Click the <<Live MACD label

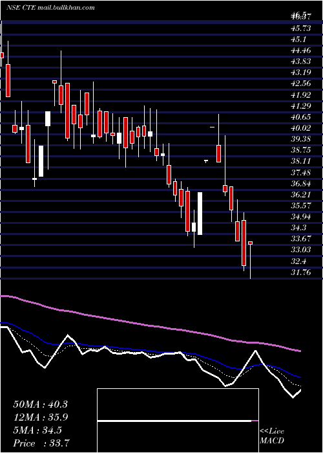point(272,436)
